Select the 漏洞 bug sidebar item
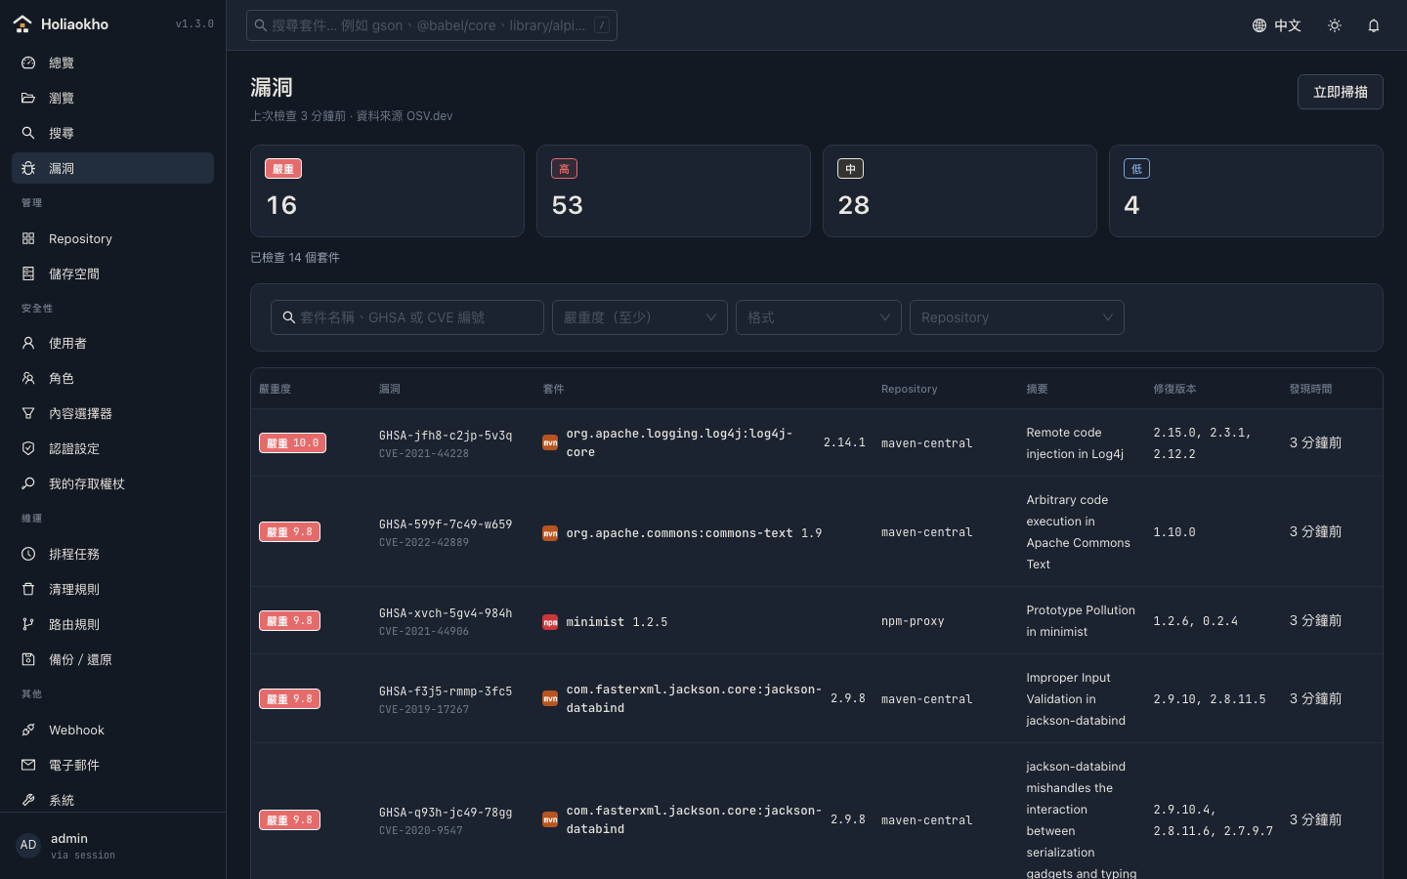The width and height of the screenshot is (1407, 879). click(112, 168)
